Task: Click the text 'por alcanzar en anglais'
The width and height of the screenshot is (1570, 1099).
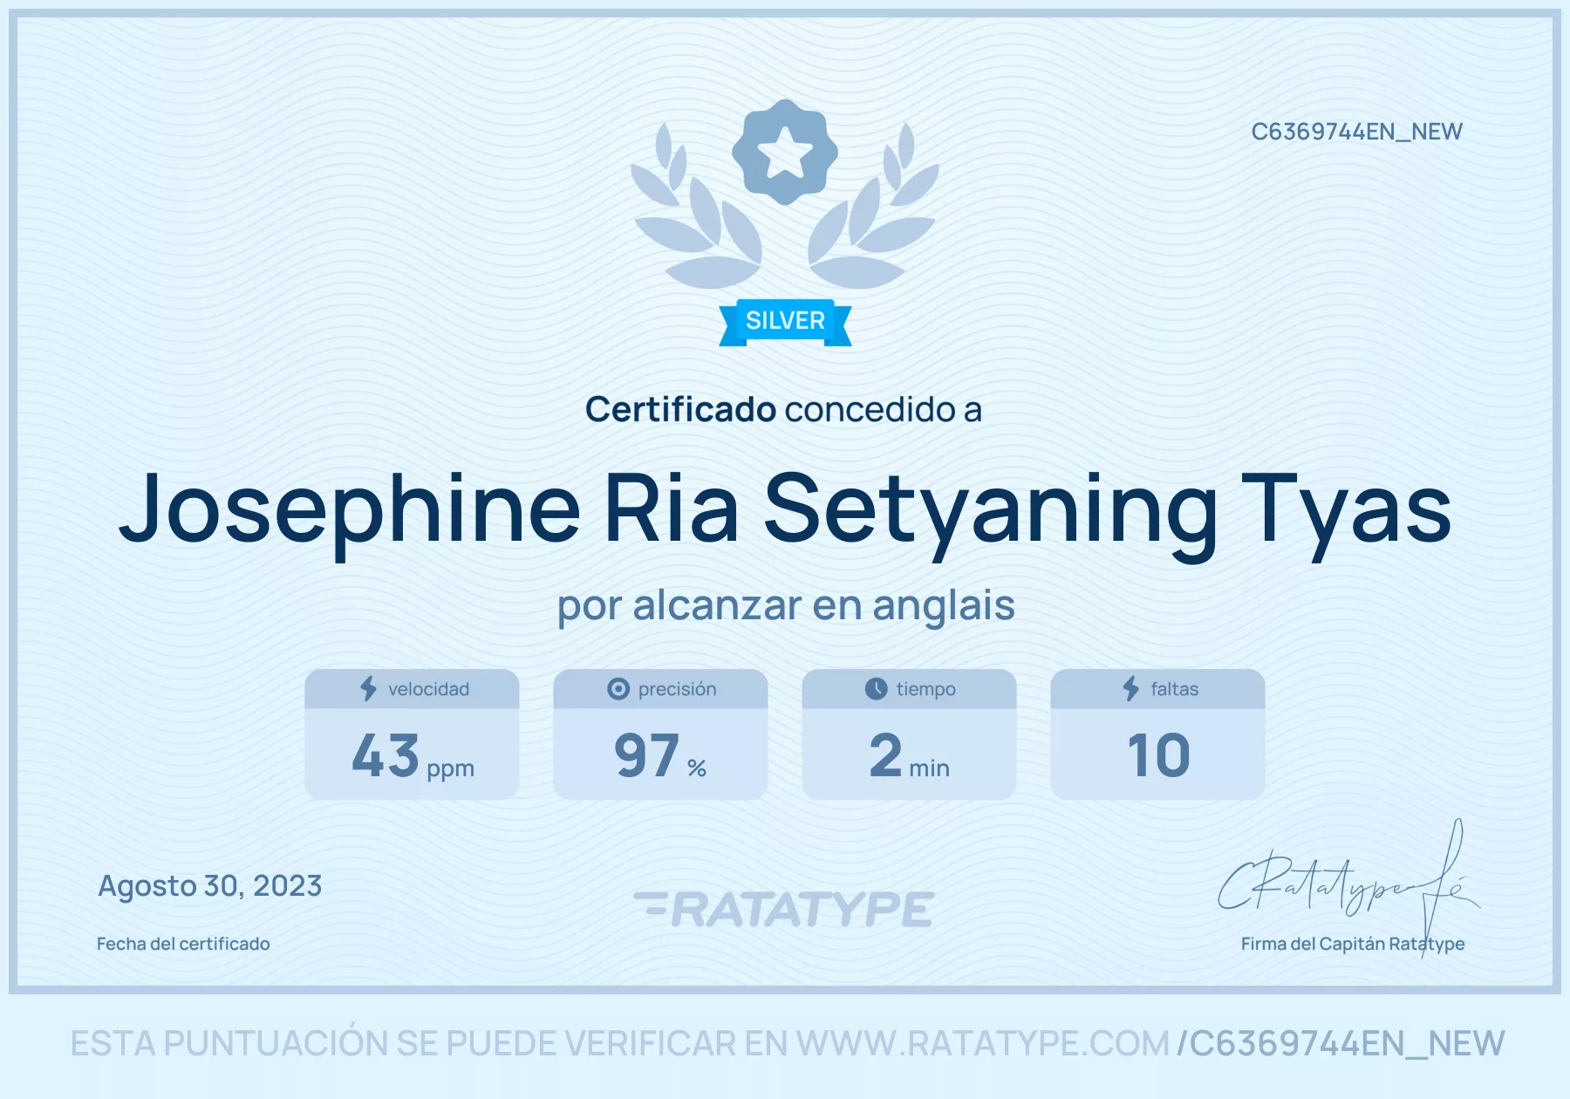Action: click(x=786, y=606)
